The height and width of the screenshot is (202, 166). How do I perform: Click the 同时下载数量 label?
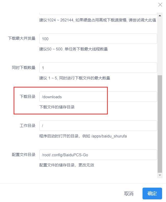click(24, 67)
